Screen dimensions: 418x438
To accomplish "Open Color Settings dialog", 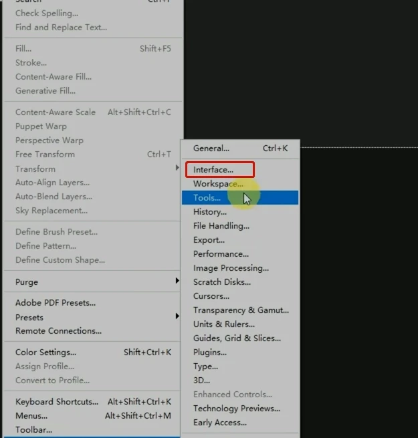I will click(x=45, y=352).
